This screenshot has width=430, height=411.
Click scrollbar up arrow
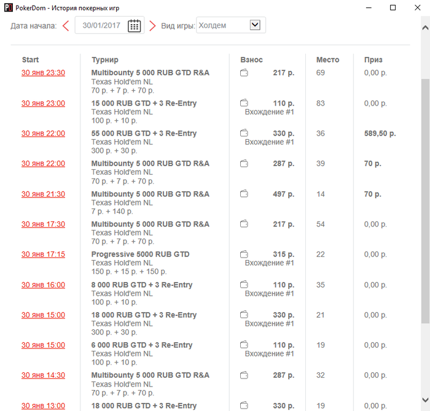coord(425,28)
